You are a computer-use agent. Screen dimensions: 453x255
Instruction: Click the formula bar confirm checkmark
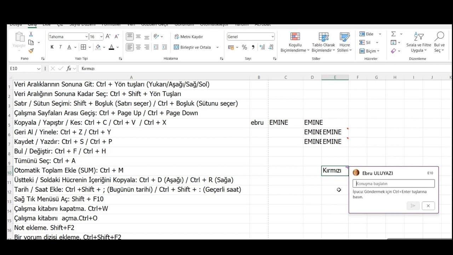click(61, 68)
